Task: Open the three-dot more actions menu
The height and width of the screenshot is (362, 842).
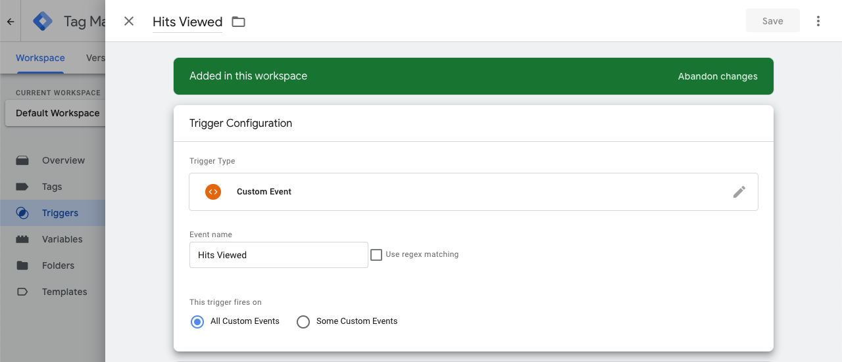Action: tap(818, 21)
